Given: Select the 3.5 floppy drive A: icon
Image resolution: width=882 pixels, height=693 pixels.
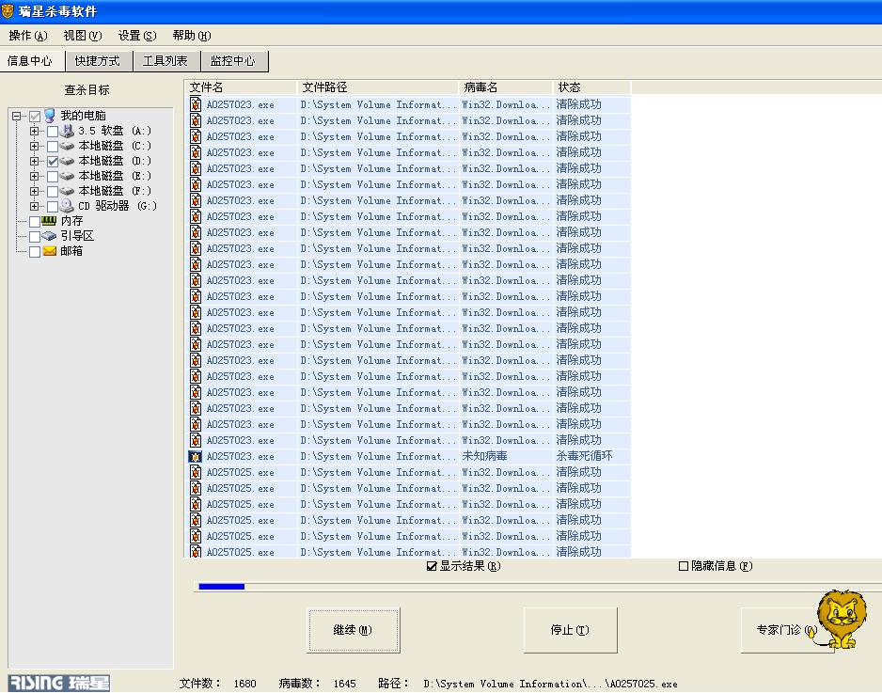Looking at the screenshot, I should click(67, 131).
